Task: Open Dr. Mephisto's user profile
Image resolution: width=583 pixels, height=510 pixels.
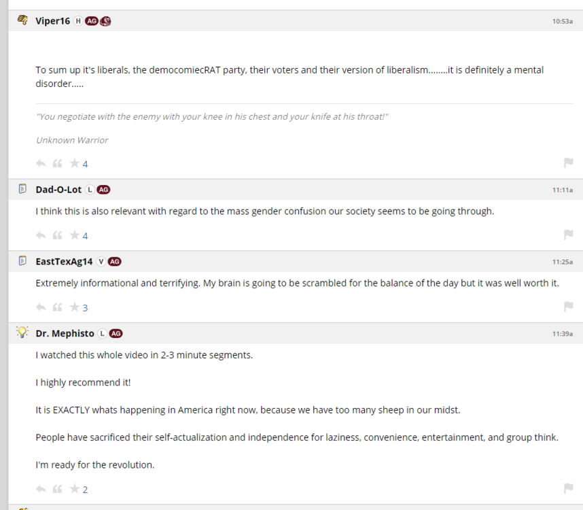Action: coord(65,333)
